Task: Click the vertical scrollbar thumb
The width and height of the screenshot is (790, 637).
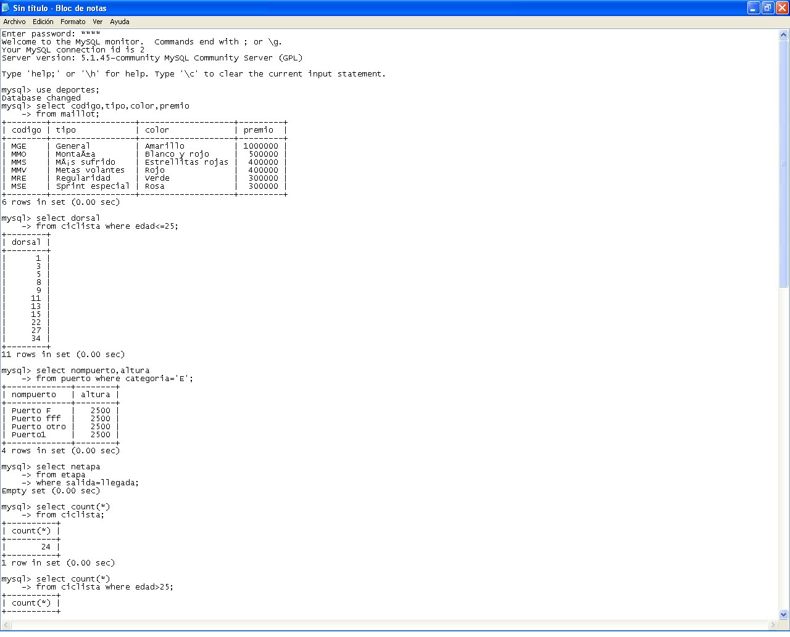Action: (x=784, y=163)
